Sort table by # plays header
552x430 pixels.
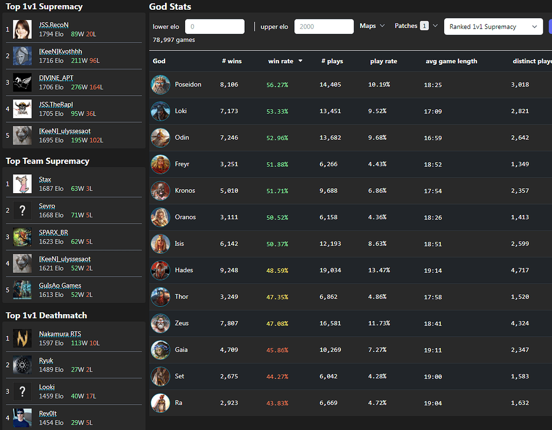coord(332,61)
